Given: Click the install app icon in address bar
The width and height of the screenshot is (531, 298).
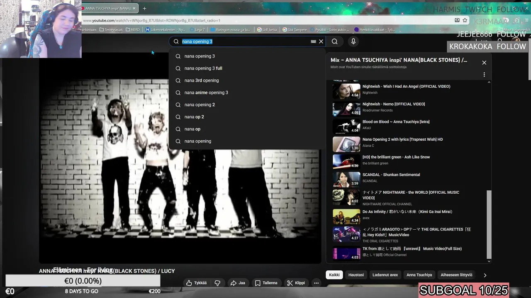Looking at the screenshot, I should coord(457,20).
